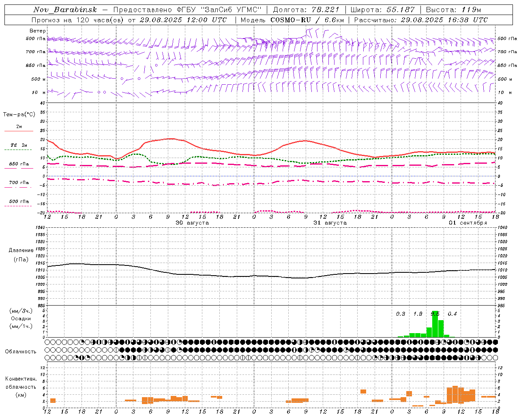
Task: Click the tallest green precipitation bar
Action: coord(435,324)
